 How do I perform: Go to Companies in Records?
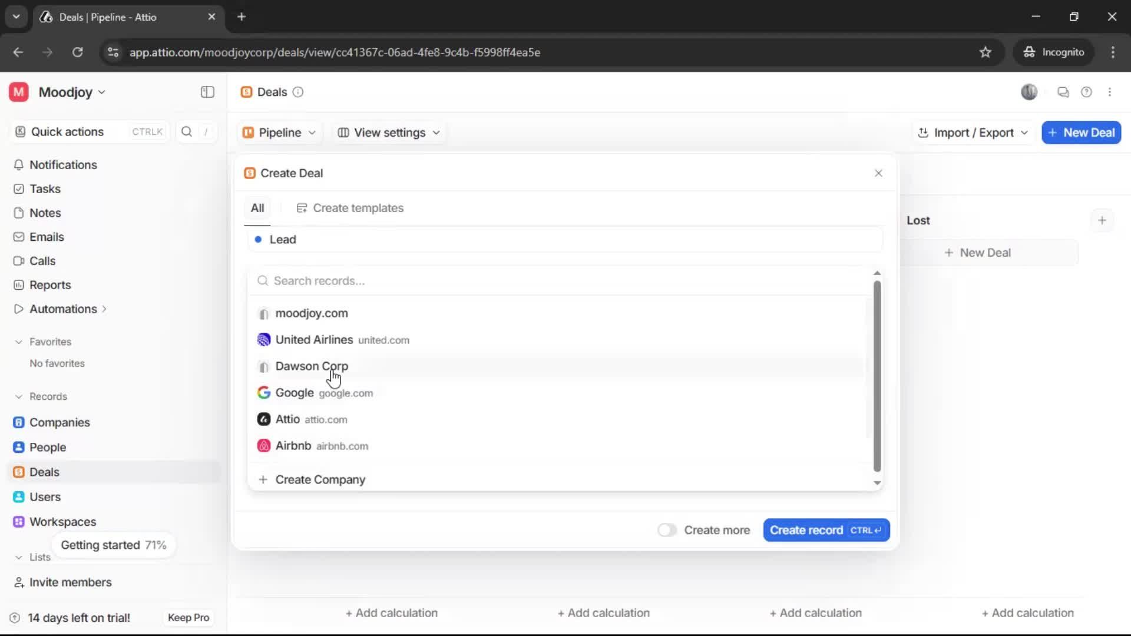coord(59,422)
